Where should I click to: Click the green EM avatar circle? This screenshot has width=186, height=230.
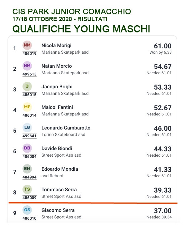27,169
